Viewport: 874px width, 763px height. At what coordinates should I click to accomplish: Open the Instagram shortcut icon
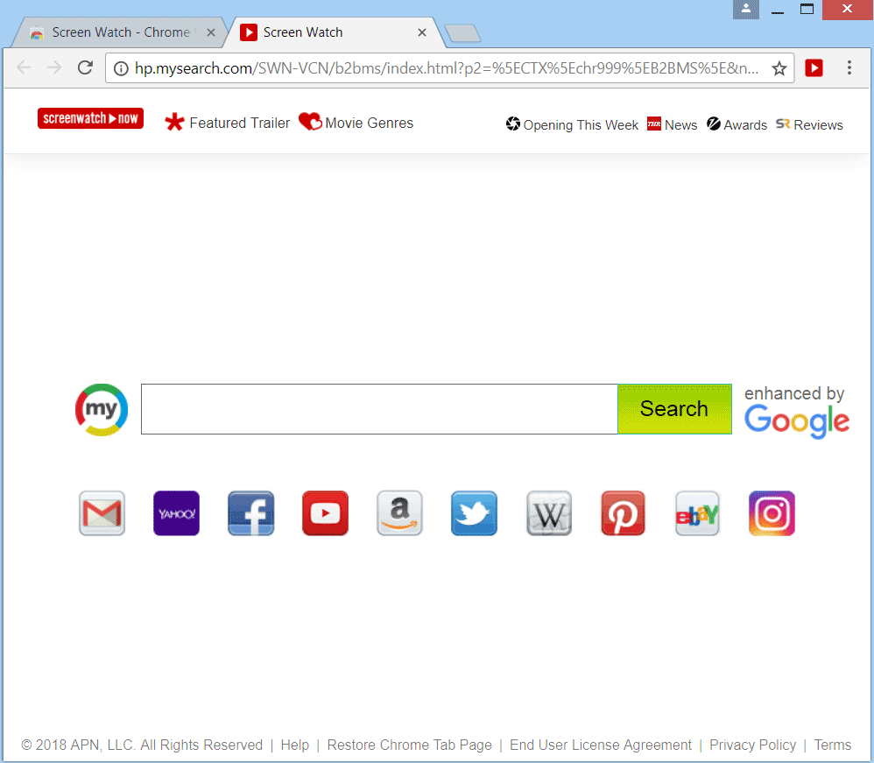772,513
